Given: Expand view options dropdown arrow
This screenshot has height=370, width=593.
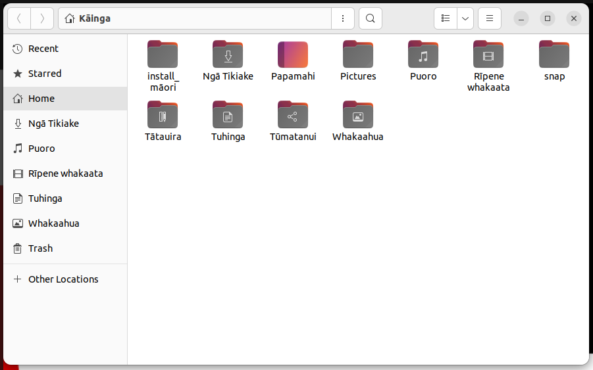Looking at the screenshot, I should click(465, 18).
